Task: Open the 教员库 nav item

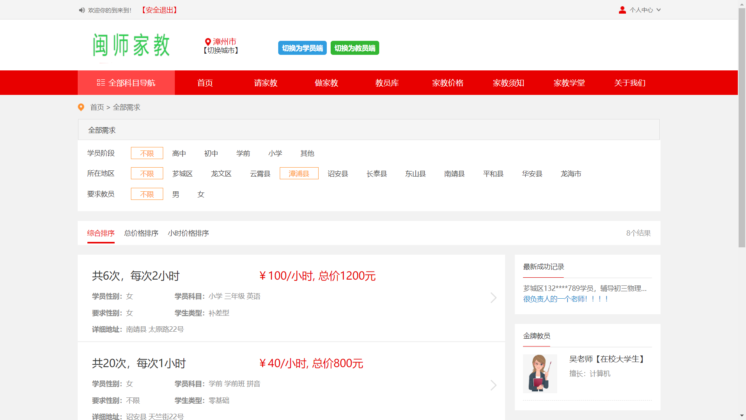Action: (387, 82)
